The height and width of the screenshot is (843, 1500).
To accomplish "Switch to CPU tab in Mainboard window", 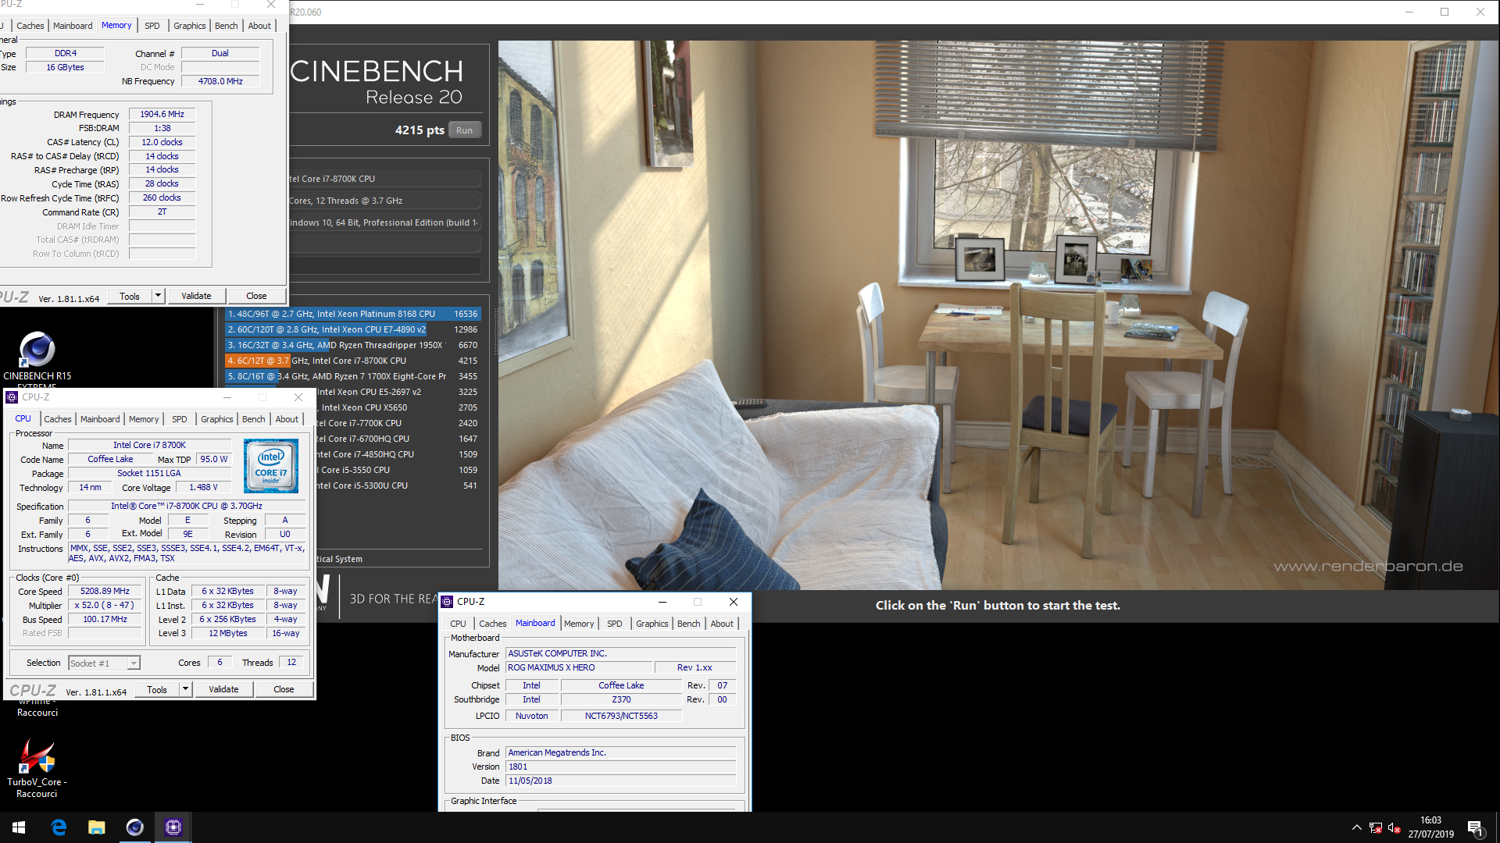I will [x=458, y=624].
